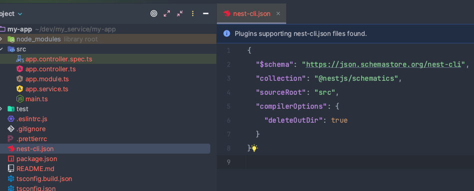
Task: Click the yellow lightbulb intention icon
Action: point(254,148)
